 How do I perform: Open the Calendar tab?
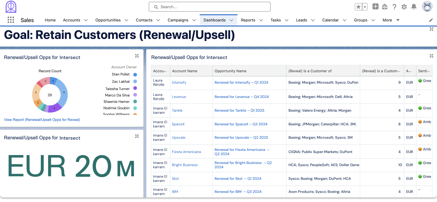pyautogui.click(x=330, y=20)
